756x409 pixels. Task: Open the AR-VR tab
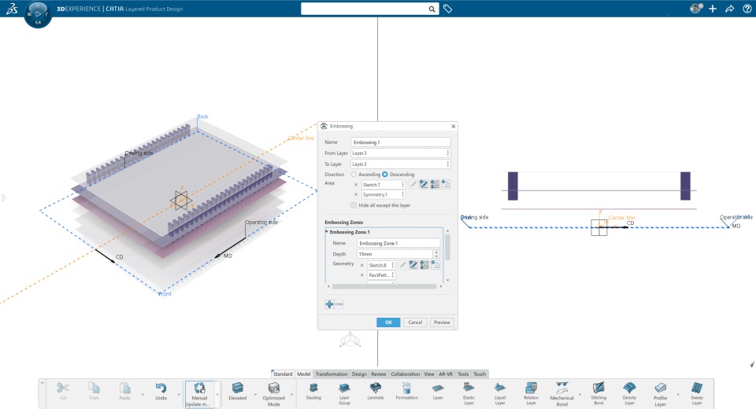(x=446, y=374)
